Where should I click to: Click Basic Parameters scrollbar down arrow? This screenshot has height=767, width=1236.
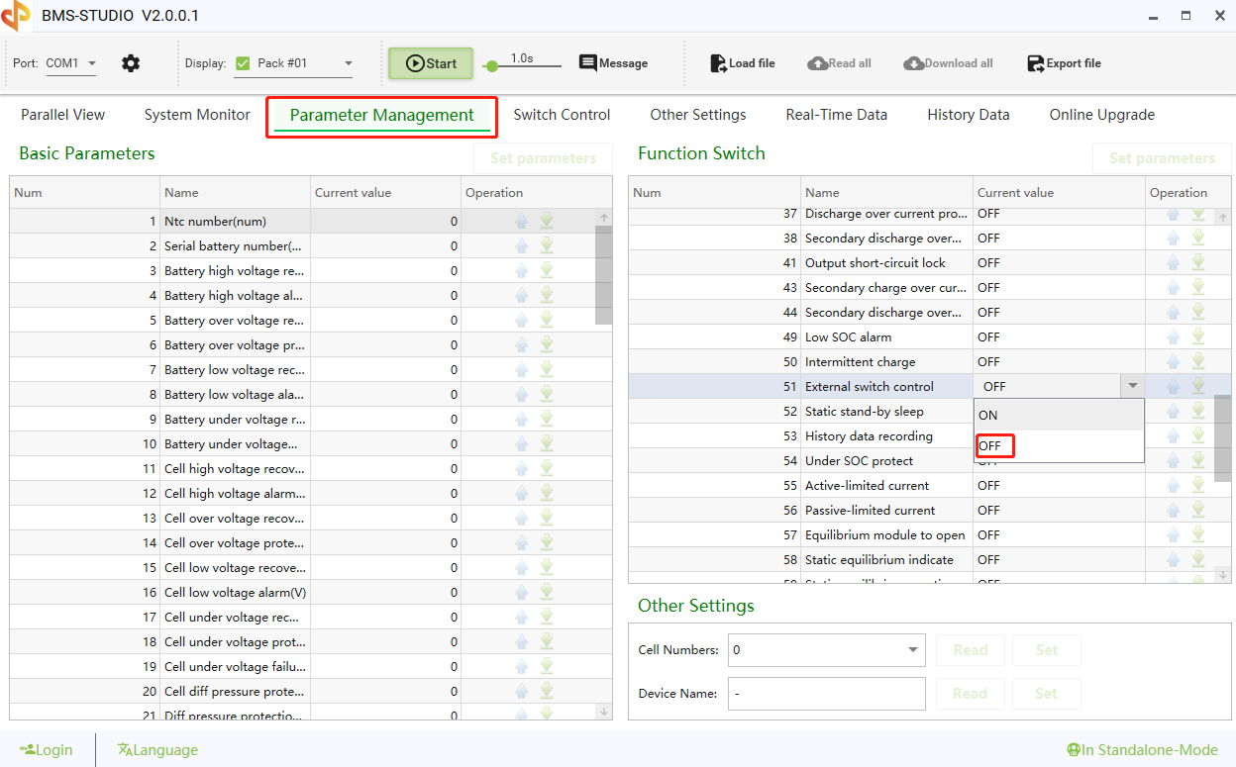point(603,711)
